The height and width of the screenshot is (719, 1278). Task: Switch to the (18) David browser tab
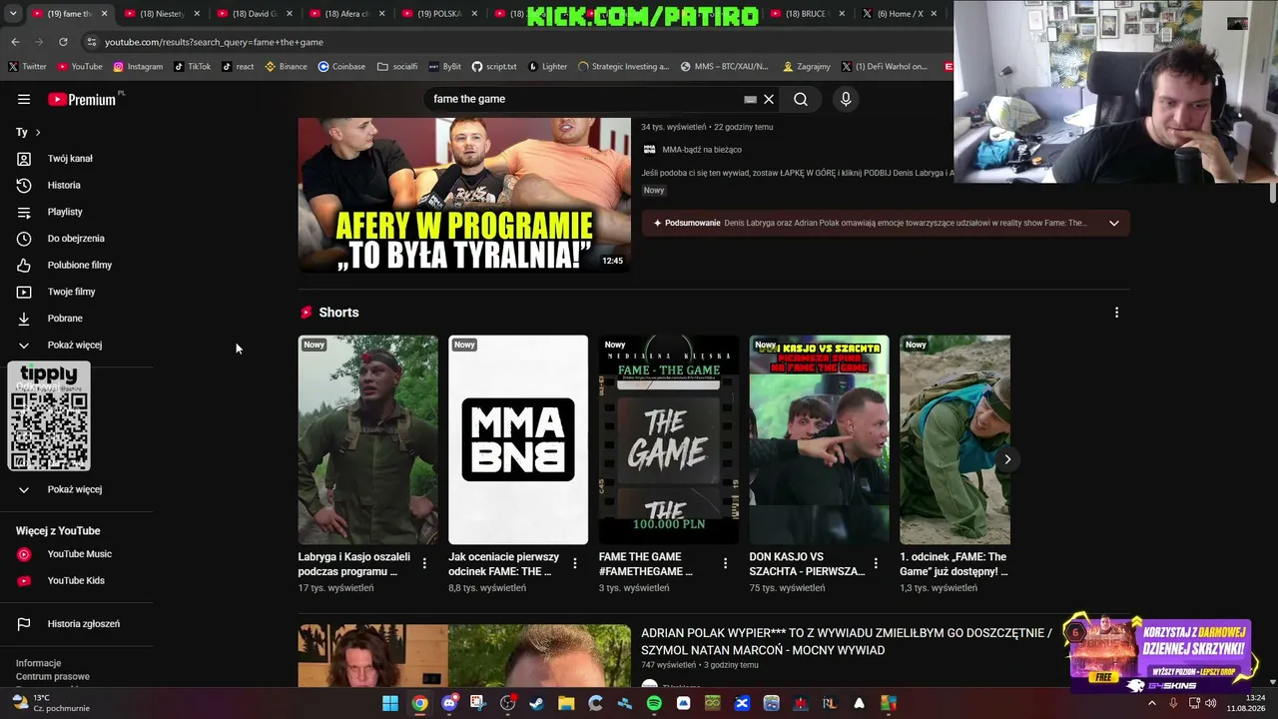tap(253, 14)
